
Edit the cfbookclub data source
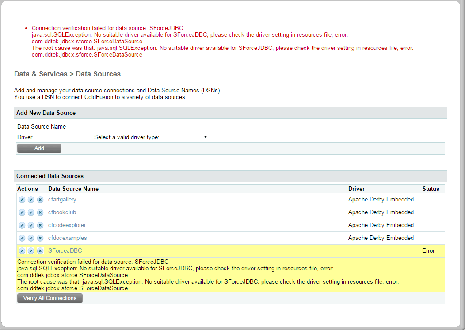tap(22, 212)
